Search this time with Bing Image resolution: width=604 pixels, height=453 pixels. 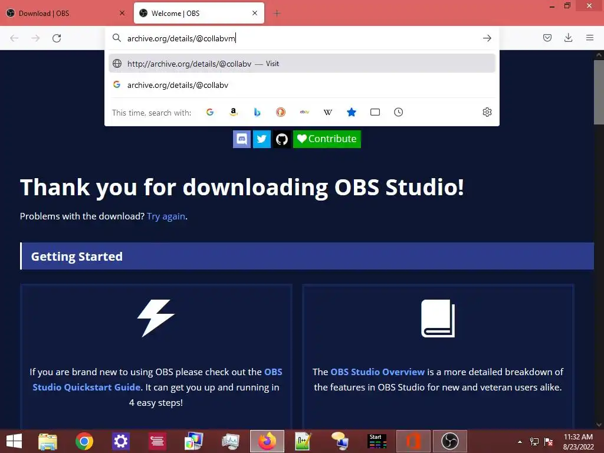(257, 112)
